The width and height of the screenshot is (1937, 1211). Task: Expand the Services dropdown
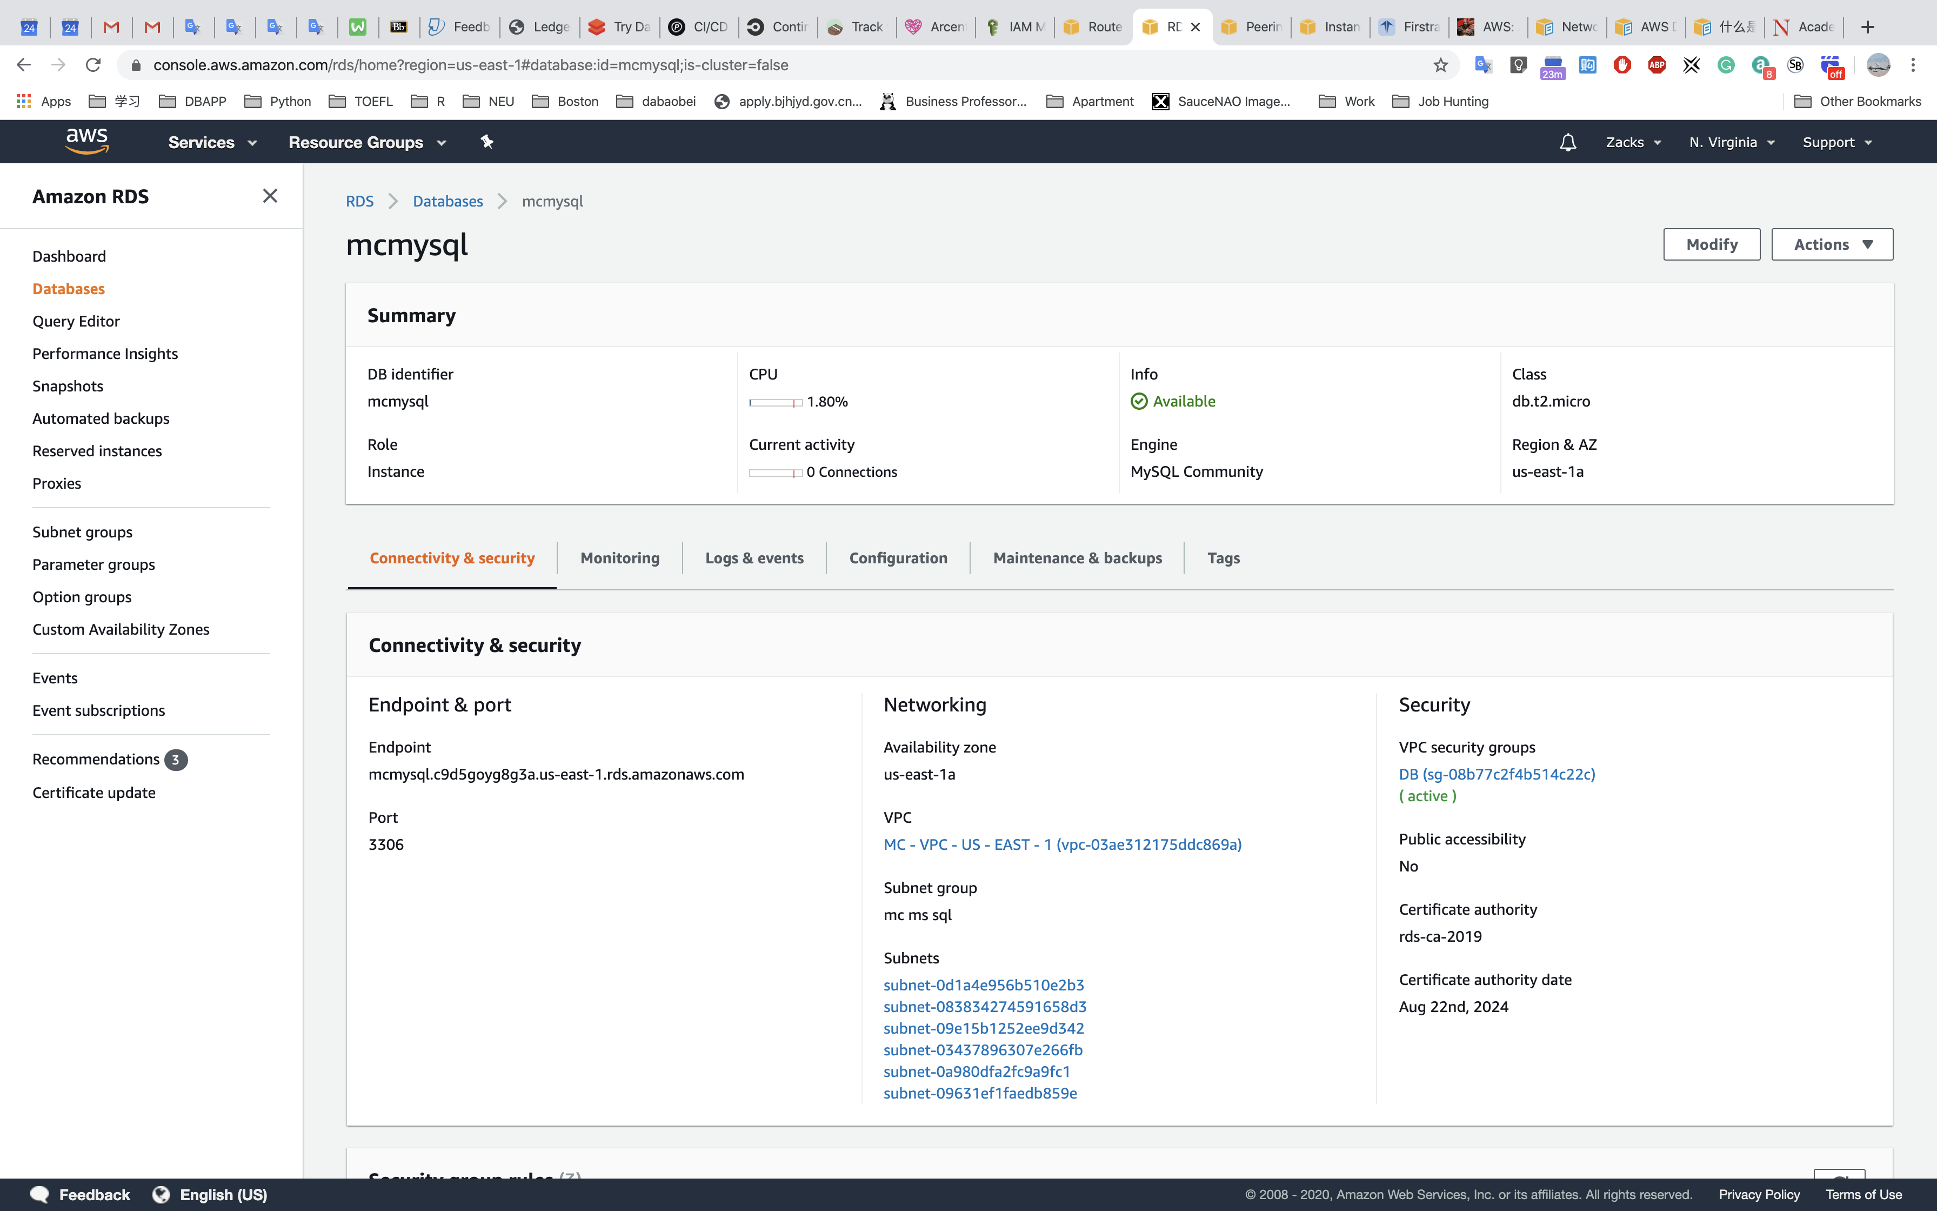click(212, 142)
